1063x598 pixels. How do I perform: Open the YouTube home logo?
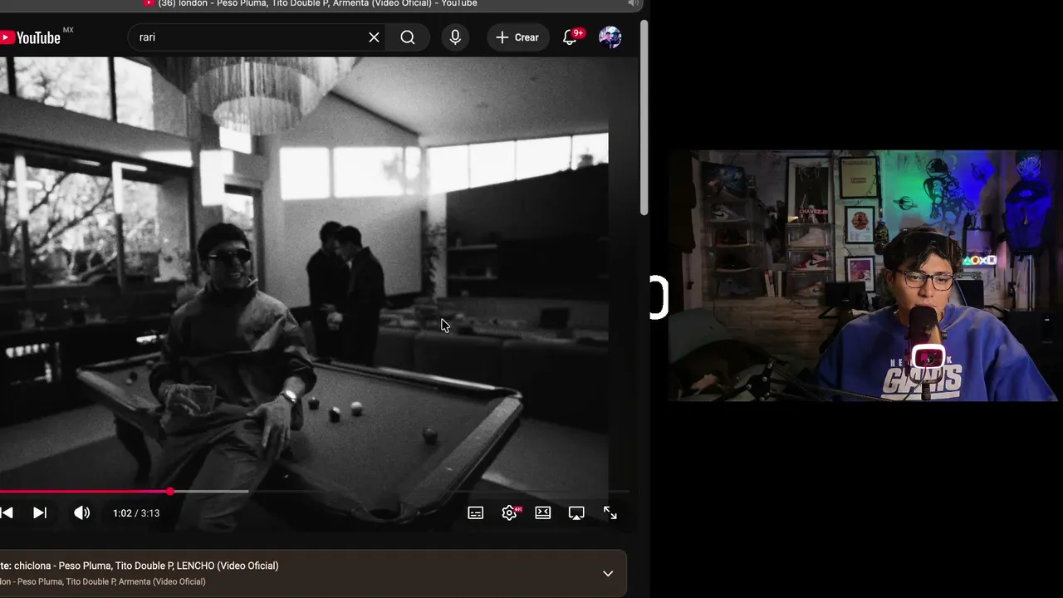click(32, 37)
